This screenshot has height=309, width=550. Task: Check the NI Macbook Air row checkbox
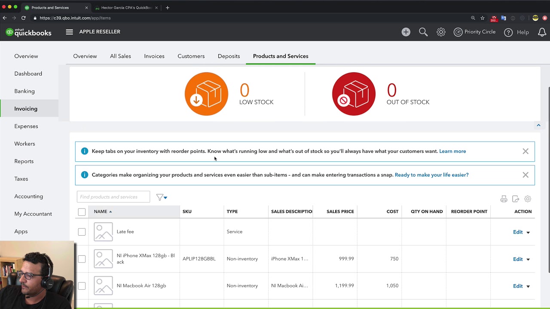(x=82, y=286)
